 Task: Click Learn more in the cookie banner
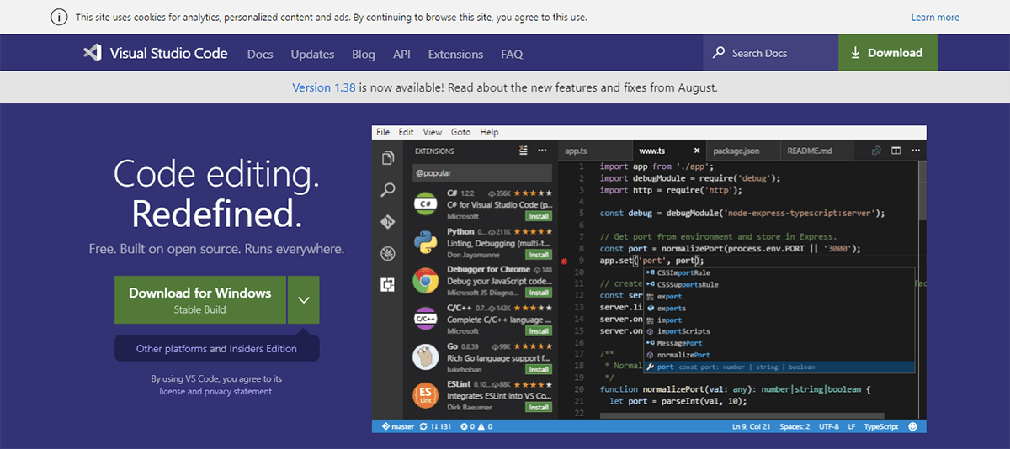coord(935,17)
